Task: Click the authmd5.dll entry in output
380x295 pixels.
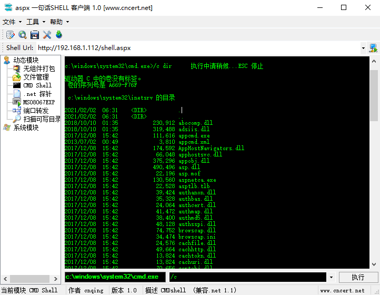Action: (195, 218)
